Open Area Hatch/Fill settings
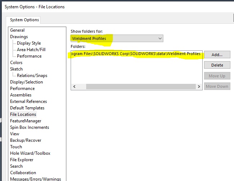 coord(31,50)
